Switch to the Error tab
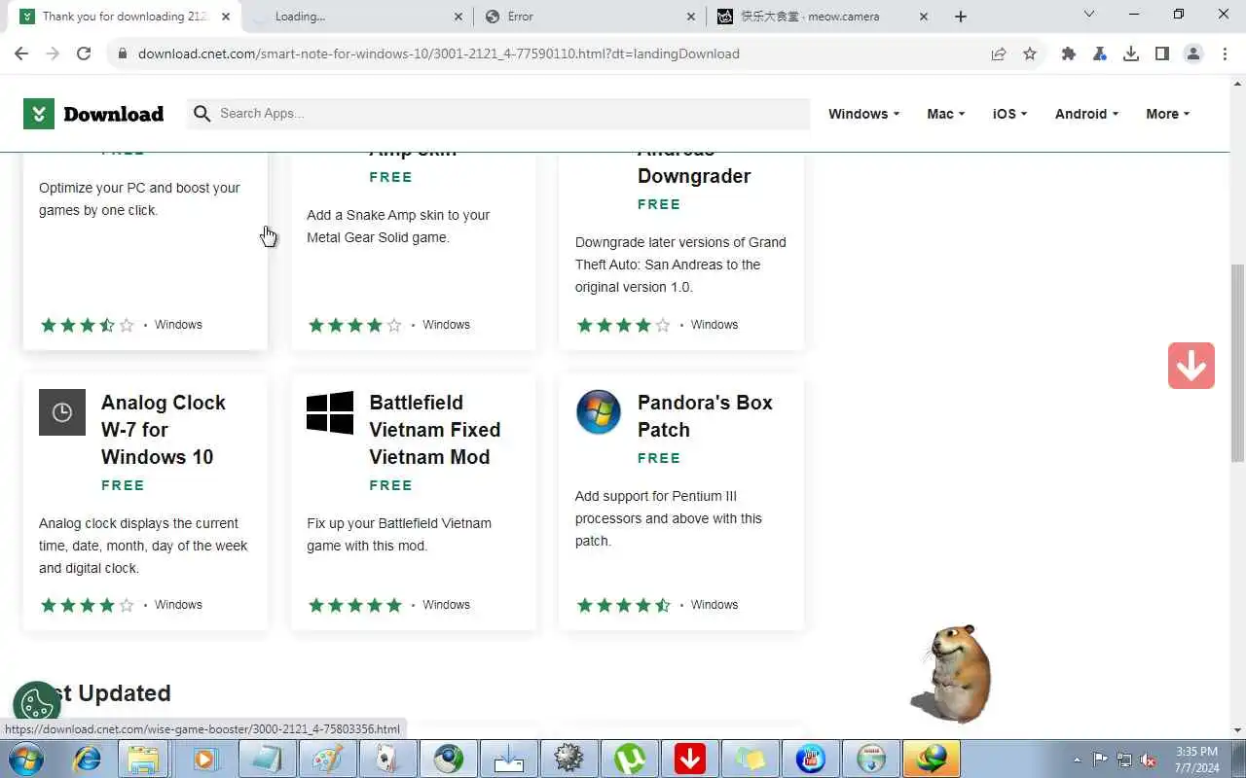Screen dimensions: 1246x778 (589, 17)
